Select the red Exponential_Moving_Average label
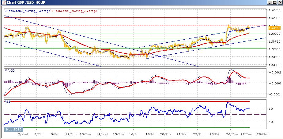The image size is (283, 139). 74,11
